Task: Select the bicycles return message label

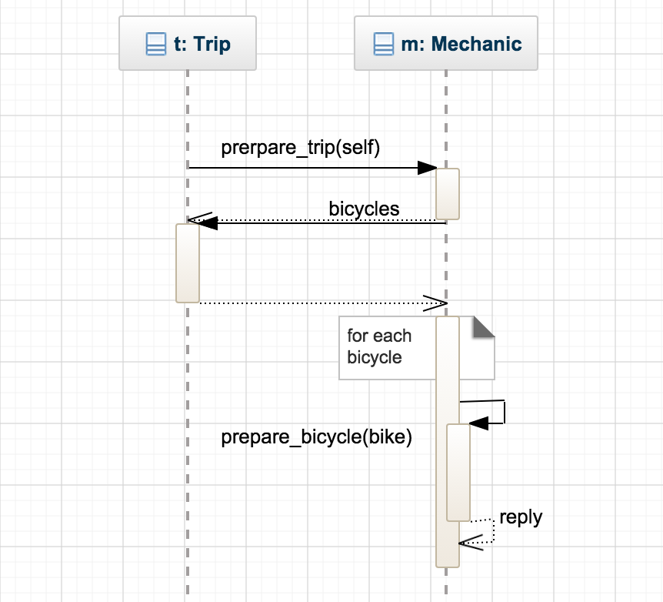Action: (x=364, y=209)
